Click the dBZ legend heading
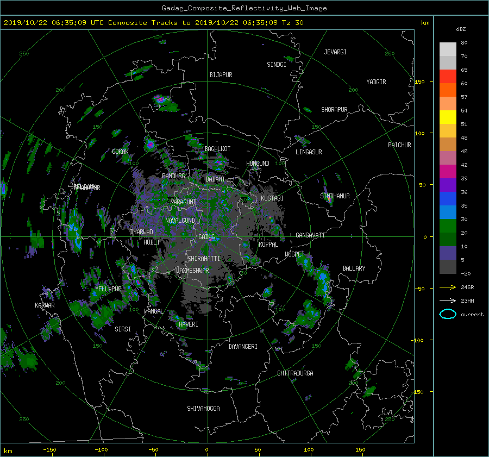Screen dimensions: 489x457 [x=461, y=29]
